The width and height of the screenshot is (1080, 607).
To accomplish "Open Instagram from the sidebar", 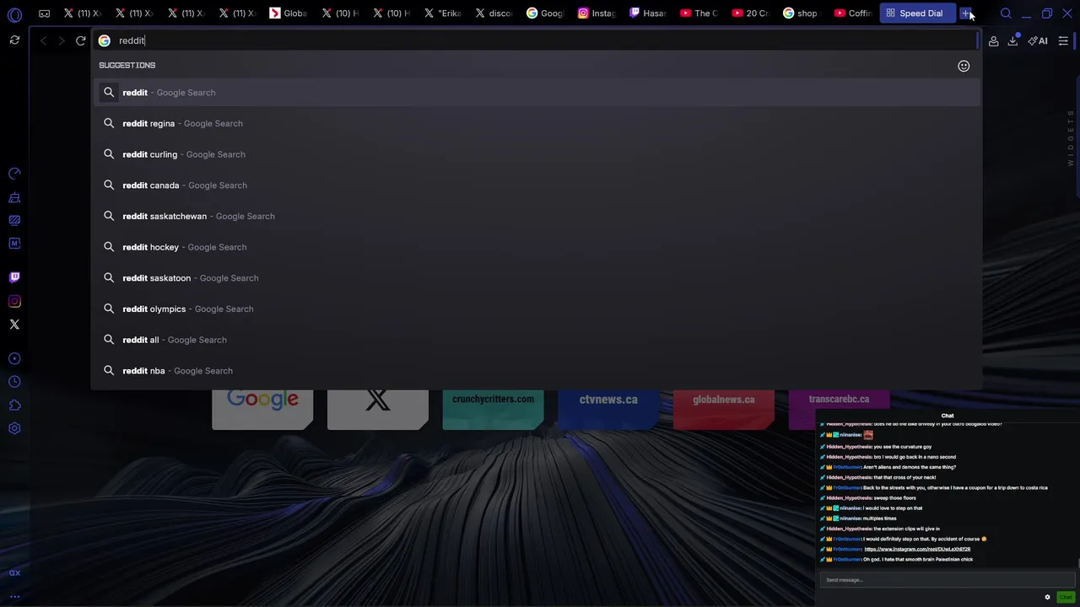I will pyautogui.click(x=14, y=301).
